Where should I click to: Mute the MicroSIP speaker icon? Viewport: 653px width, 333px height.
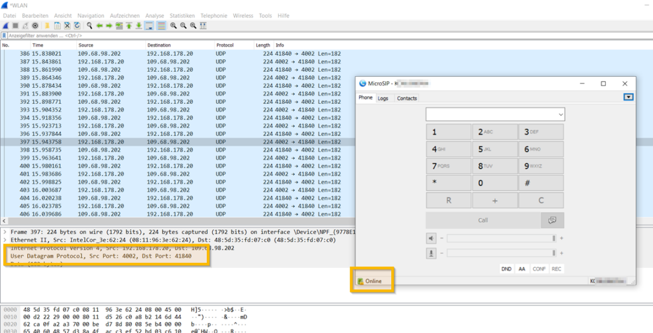[431, 238]
